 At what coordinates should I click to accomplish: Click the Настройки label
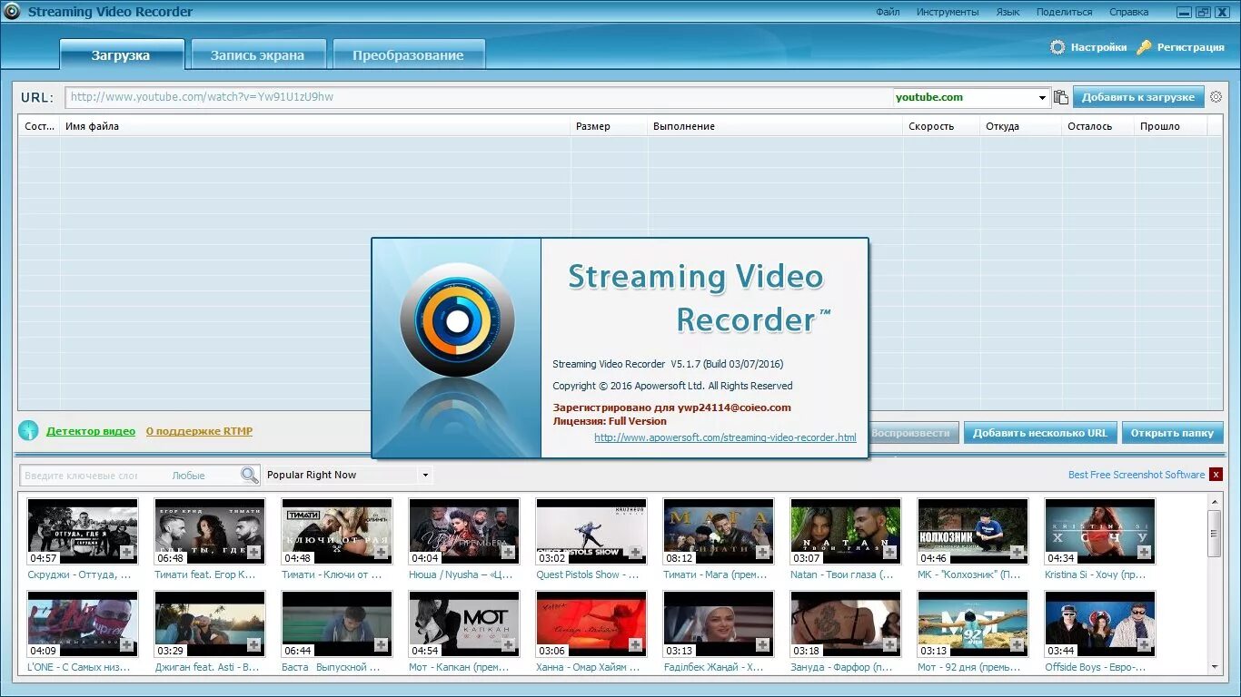[1098, 47]
